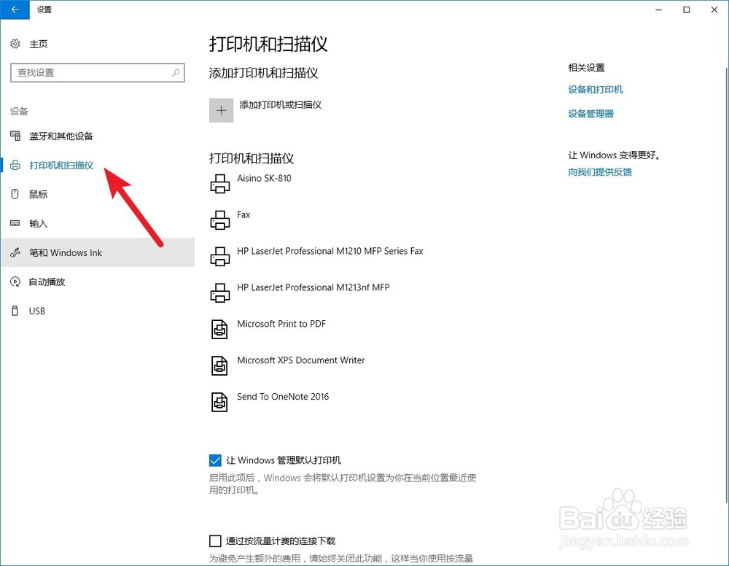Click the keyboard input icon
Image resolution: width=729 pixels, height=566 pixels.
point(15,223)
